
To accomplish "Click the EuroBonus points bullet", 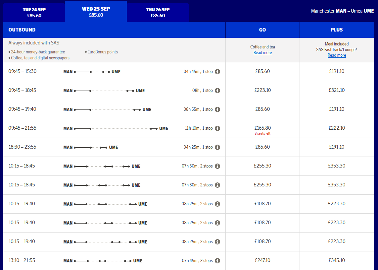I will (101, 52).
